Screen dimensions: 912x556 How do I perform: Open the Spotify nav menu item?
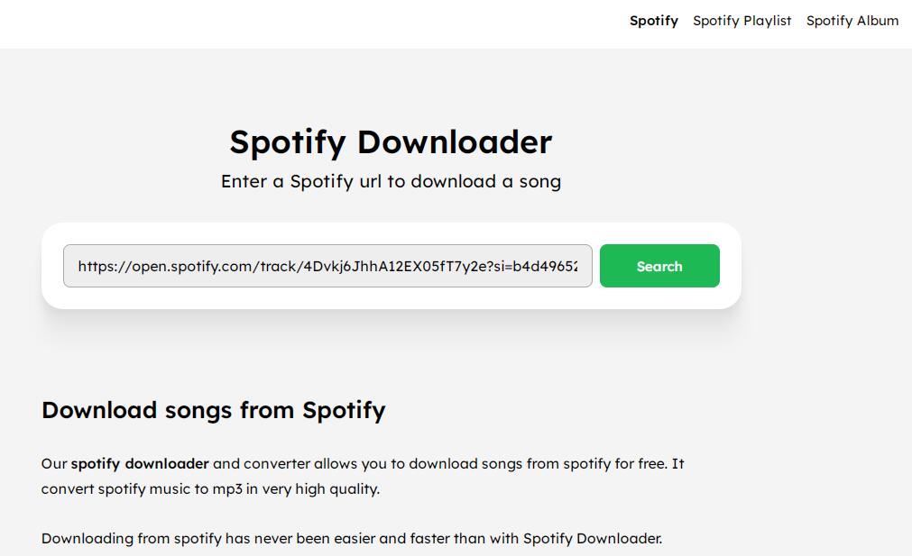tap(653, 21)
